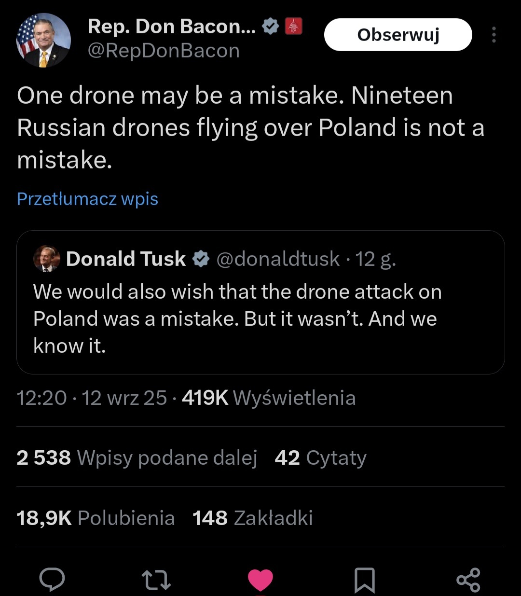Open the three-dot more options menu
The width and height of the screenshot is (521, 596).
pyautogui.click(x=494, y=35)
